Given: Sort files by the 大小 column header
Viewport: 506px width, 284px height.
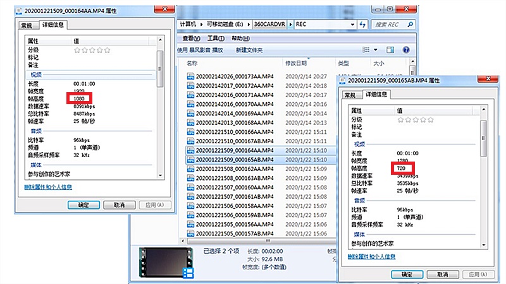Looking at the screenshot, I should pyautogui.click(x=378, y=63).
